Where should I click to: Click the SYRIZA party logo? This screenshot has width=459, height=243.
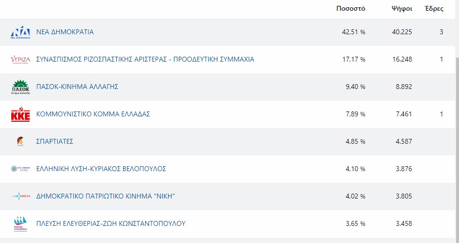coord(21,60)
